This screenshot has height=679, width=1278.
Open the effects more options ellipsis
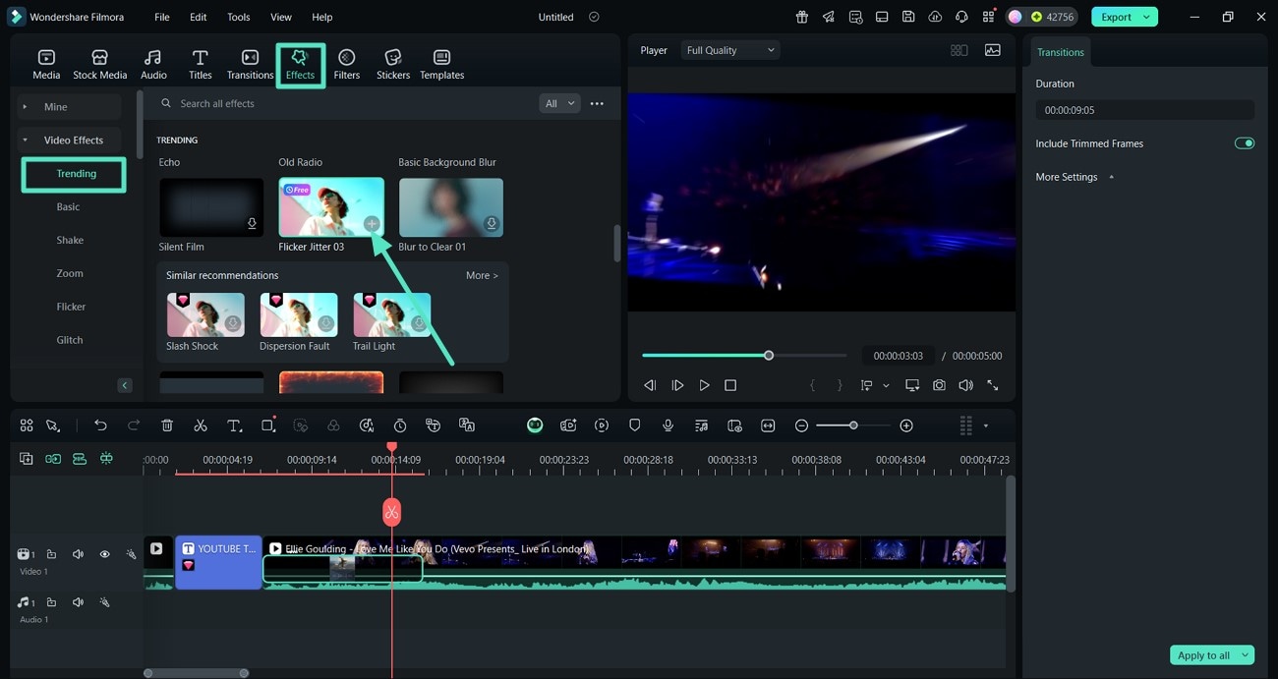click(597, 103)
